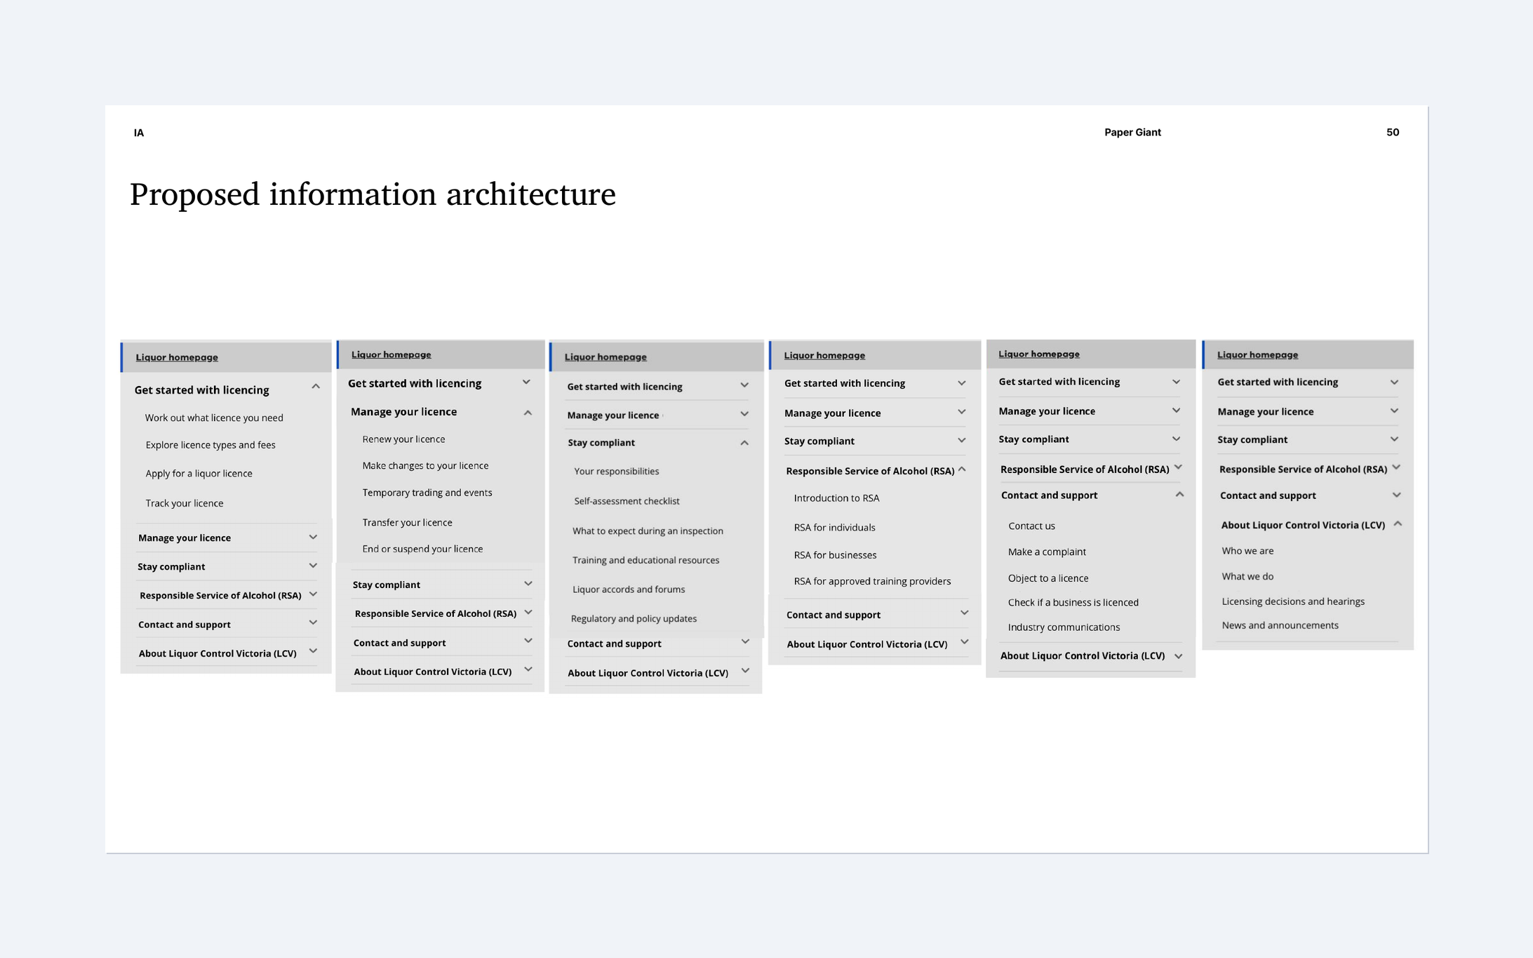
Task: Select 'Make a complaint'
Action: (1046, 552)
